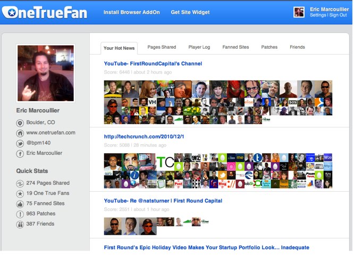Click the blue info 'i' avatar tile
This screenshot has height=257, width=354.
tap(135, 175)
